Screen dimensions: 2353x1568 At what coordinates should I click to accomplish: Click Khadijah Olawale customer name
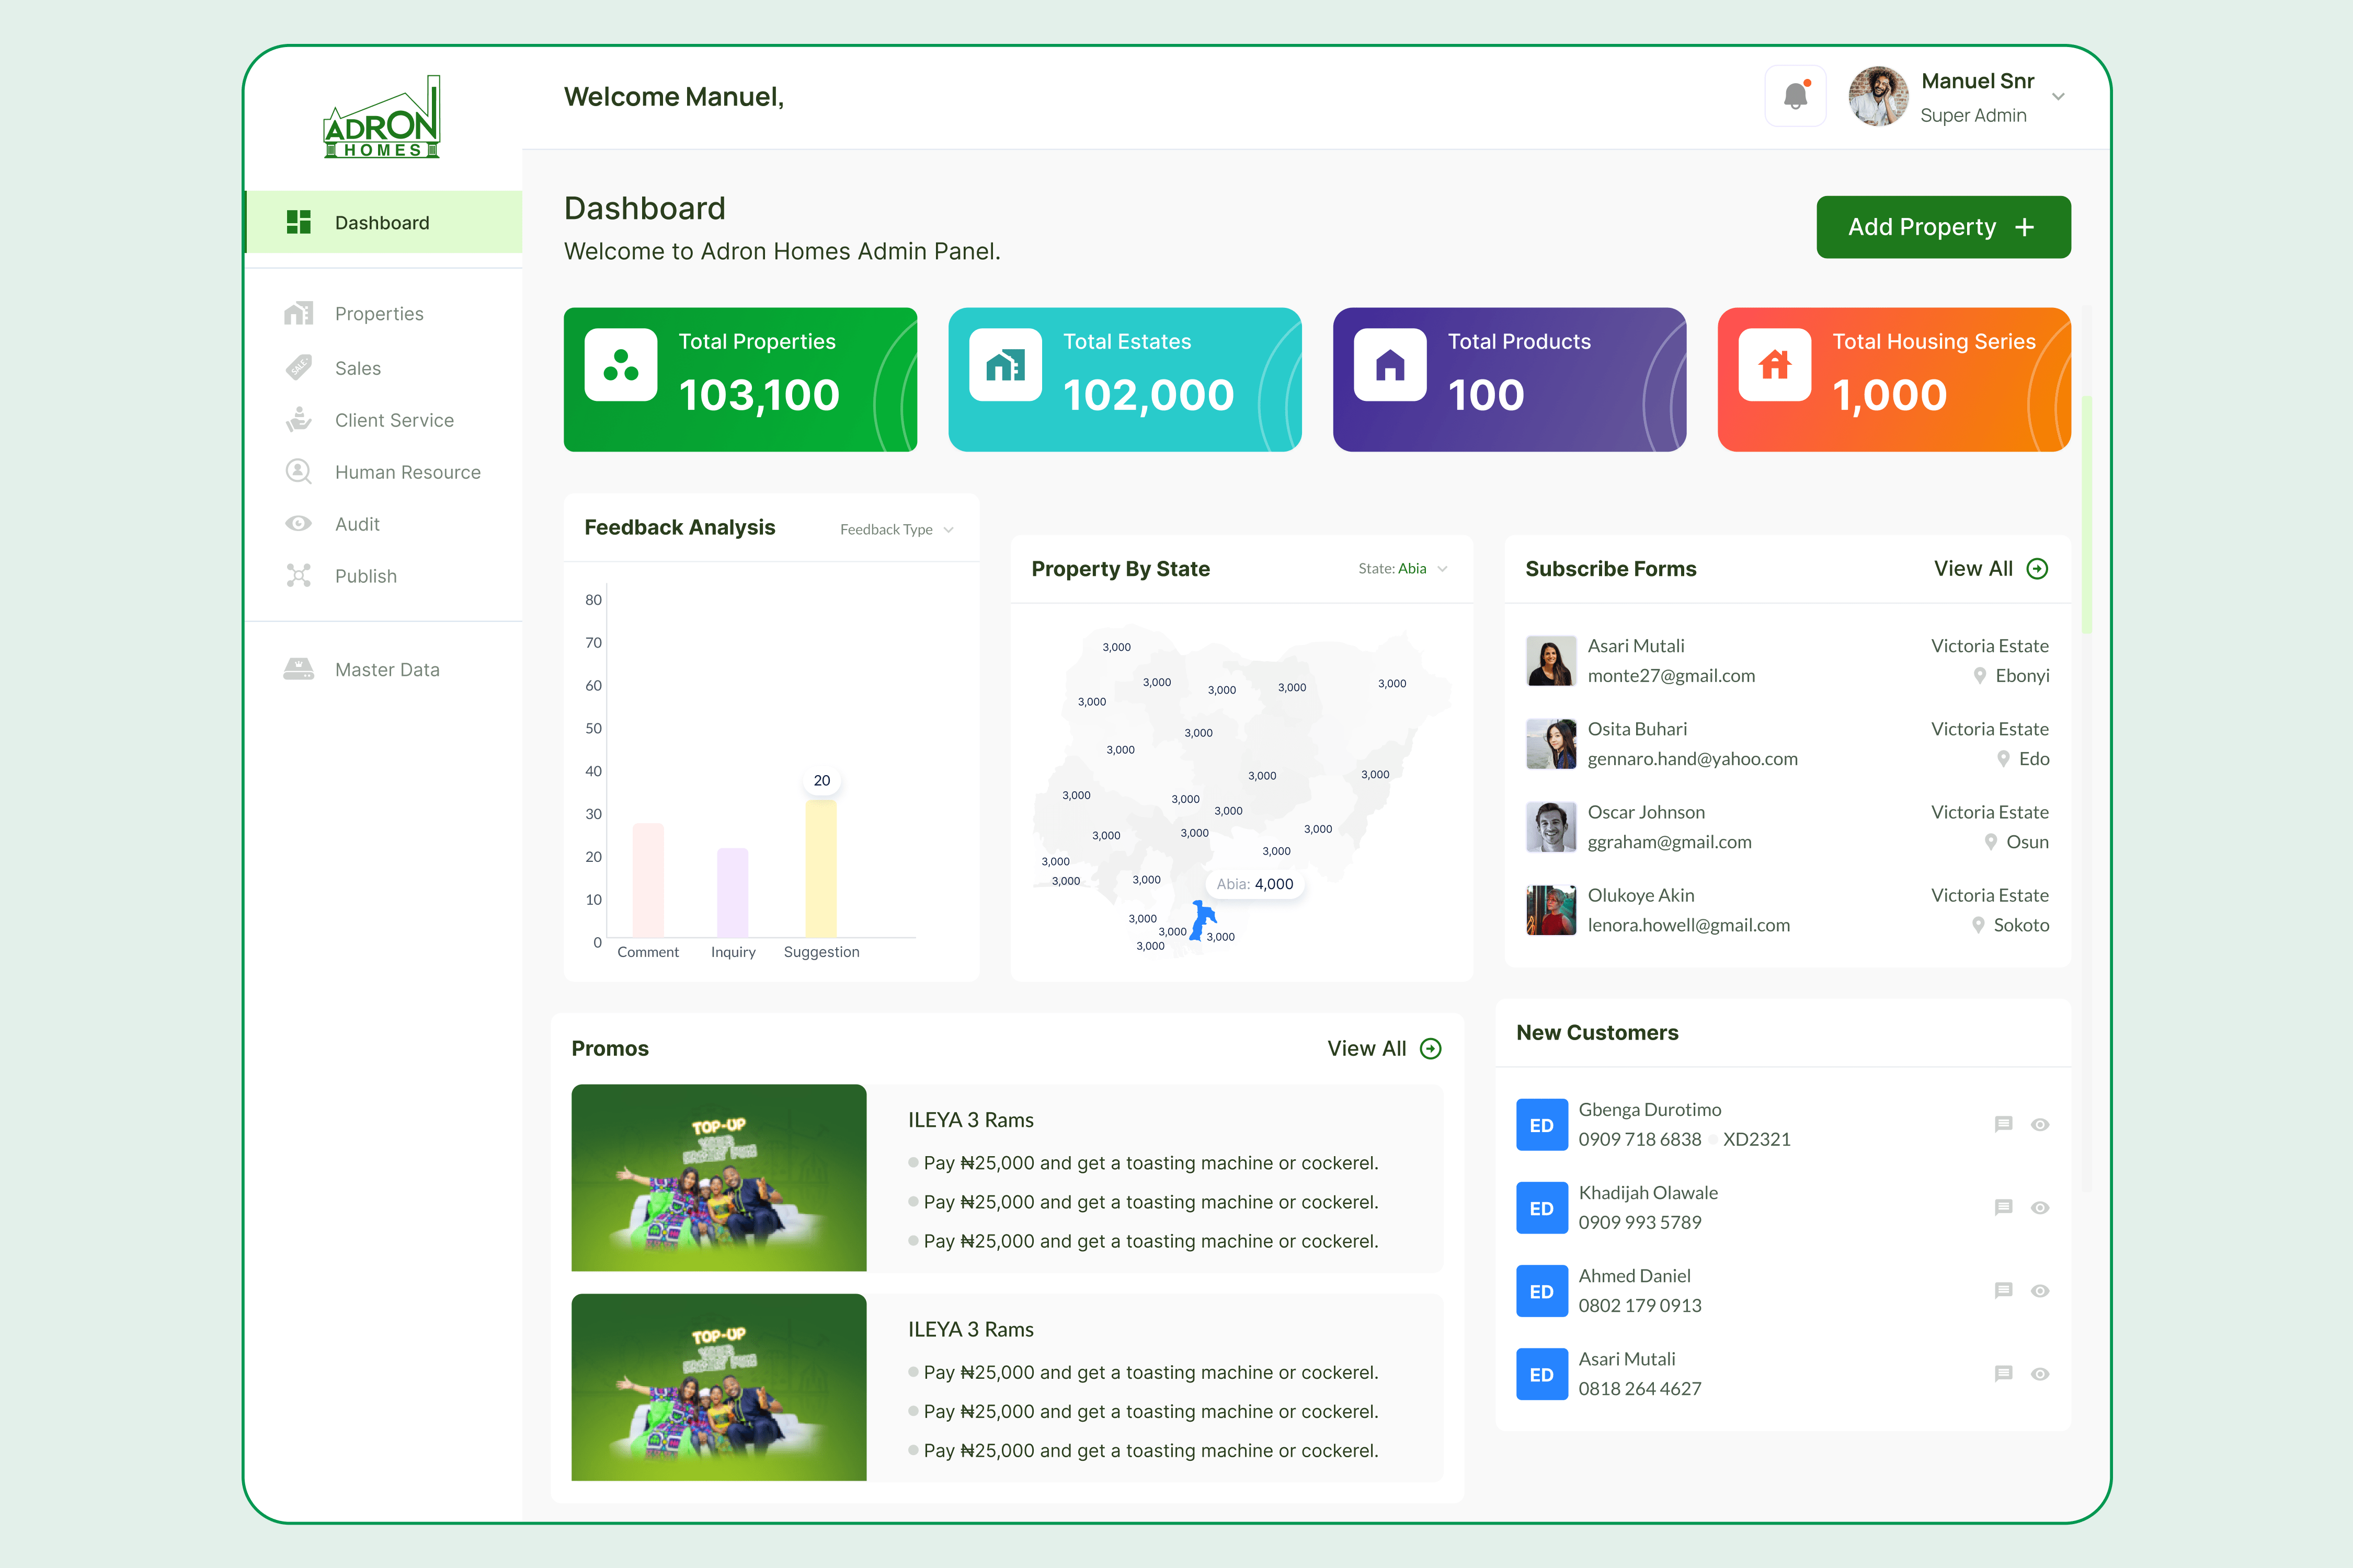coord(1648,1193)
